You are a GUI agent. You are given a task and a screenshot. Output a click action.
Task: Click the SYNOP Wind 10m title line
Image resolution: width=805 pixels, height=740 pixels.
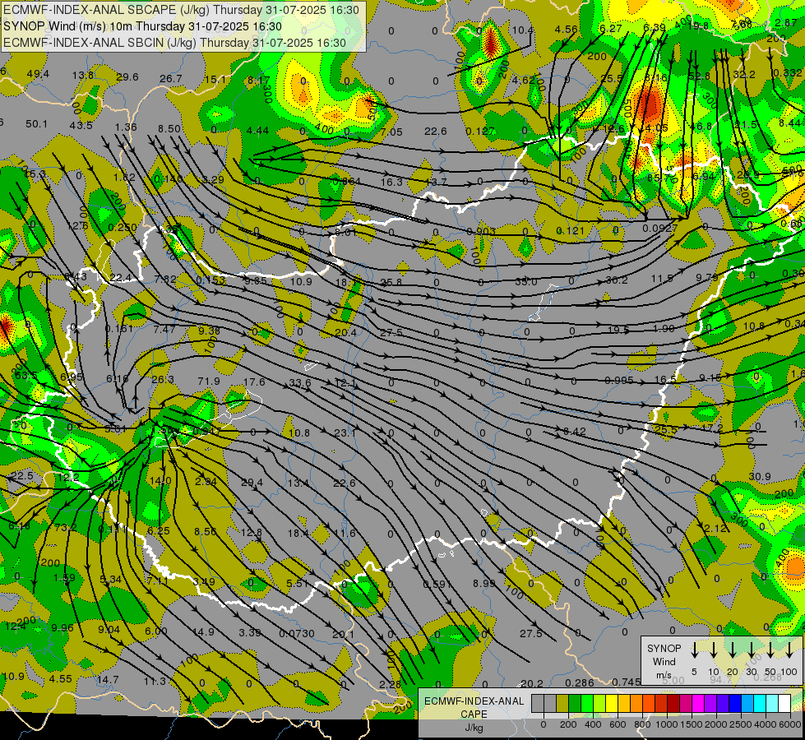point(142,26)
